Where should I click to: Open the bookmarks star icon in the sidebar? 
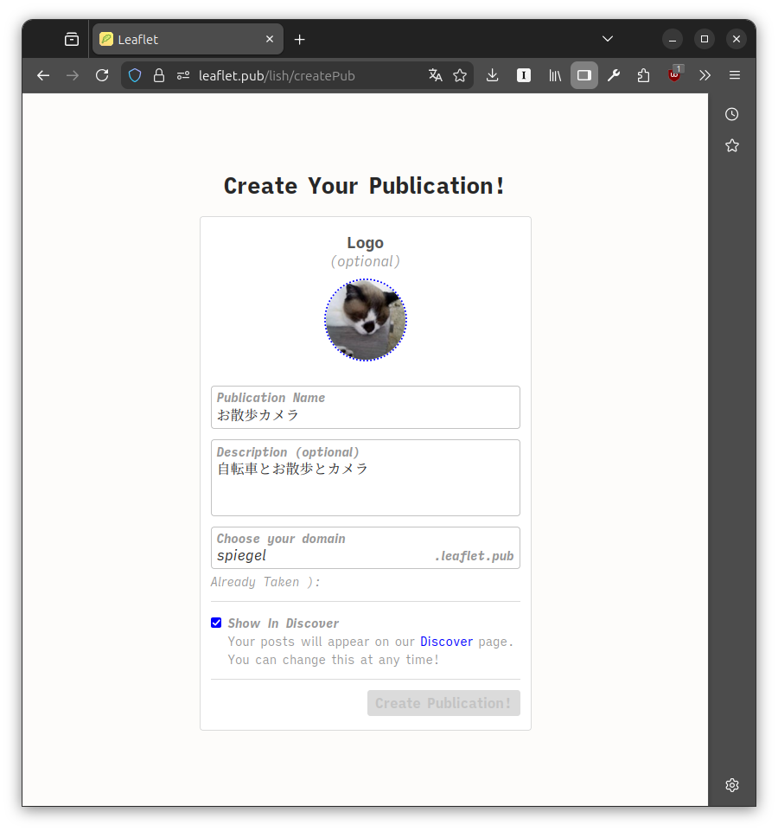(731, 145)
